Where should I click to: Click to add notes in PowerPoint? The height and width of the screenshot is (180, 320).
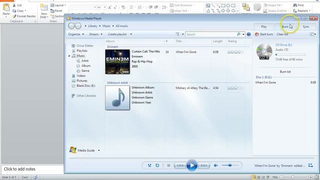19,169
